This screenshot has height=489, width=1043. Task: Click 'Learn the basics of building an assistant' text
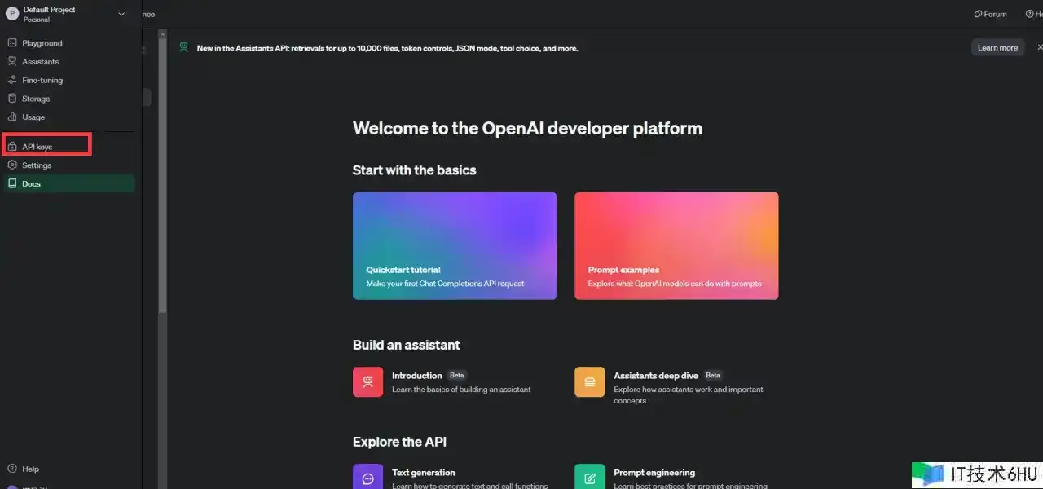461,390
